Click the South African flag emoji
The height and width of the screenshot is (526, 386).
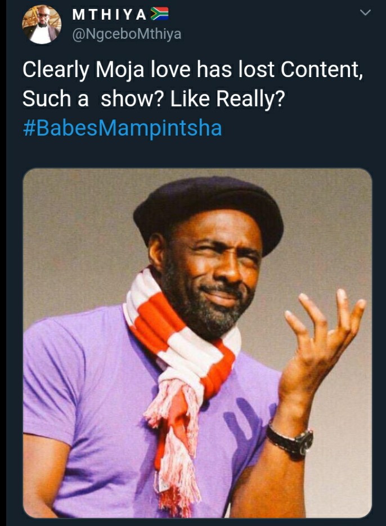pos(159,15)
